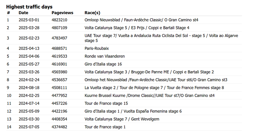Click the rank number column header

(8, 13)
